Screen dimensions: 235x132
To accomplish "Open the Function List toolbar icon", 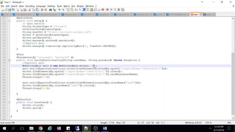I will [95, 10].
